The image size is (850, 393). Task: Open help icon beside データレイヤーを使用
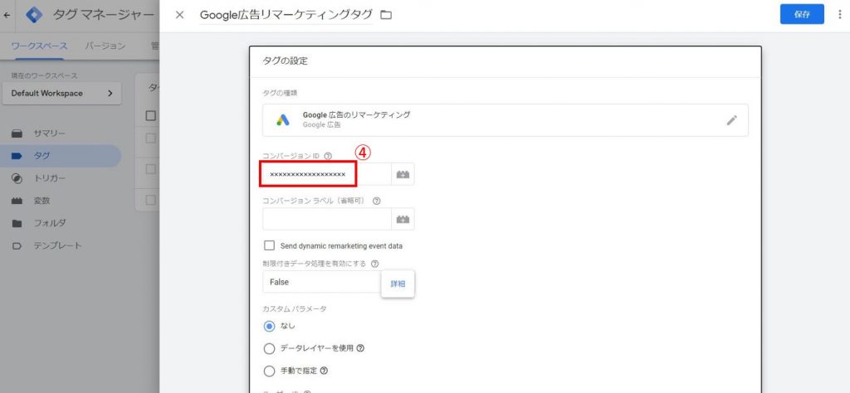click(x=360, y=348)
